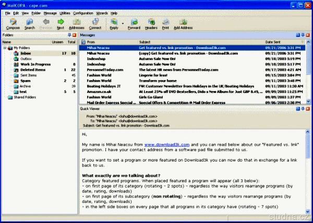Select the Boating Holidays JT message
313x223 pixels.
point(192,86)
